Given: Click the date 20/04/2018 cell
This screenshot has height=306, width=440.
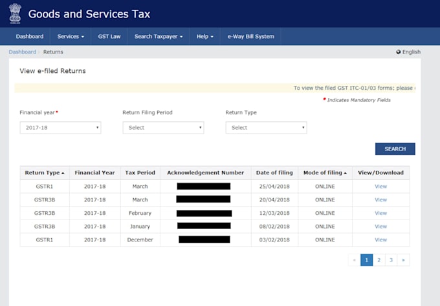Looking at the screenshot, I should coord(274,200).
